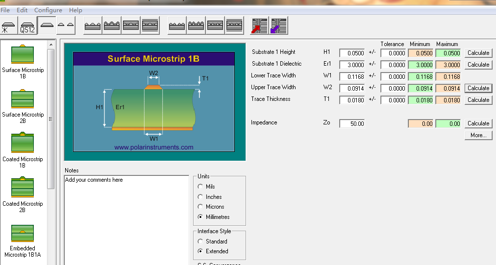Choose the three-bump embedded coplanar toolbar icon
Viewport: 496px width, 265px height.
tap(131, 25)
